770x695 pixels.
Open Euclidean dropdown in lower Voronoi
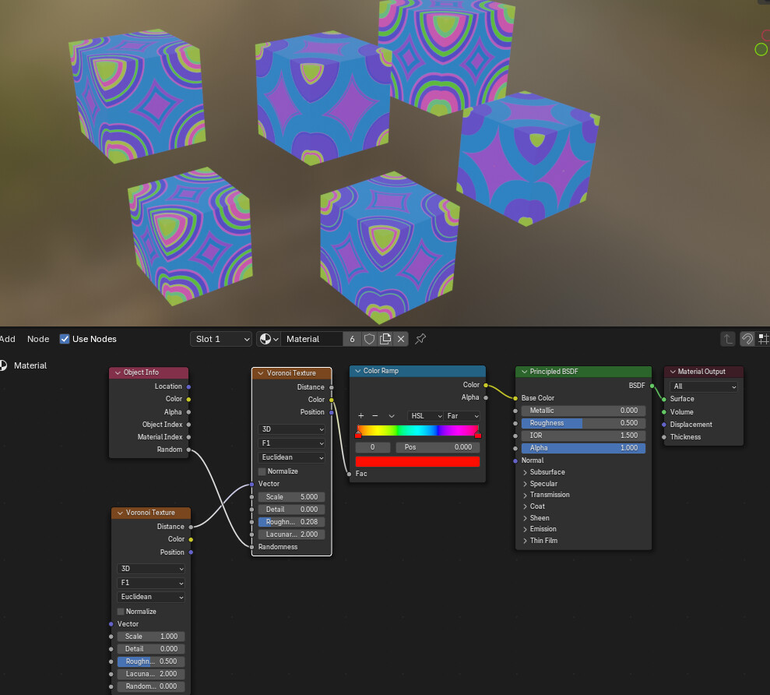151,597
